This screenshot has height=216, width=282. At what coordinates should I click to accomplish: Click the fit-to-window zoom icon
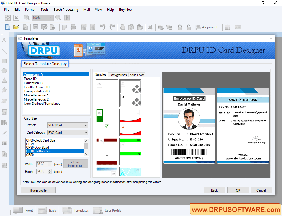pos(8,18)
